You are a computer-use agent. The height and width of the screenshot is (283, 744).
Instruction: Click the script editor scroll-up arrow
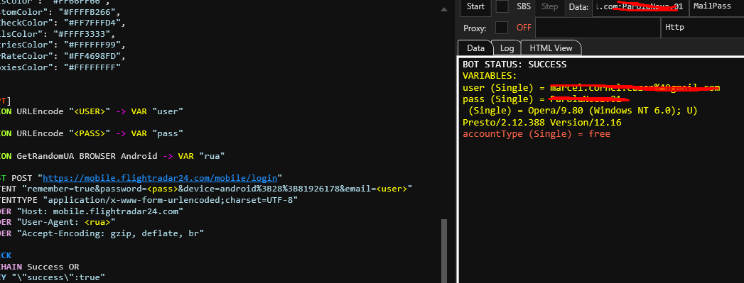tap(444, 9)
